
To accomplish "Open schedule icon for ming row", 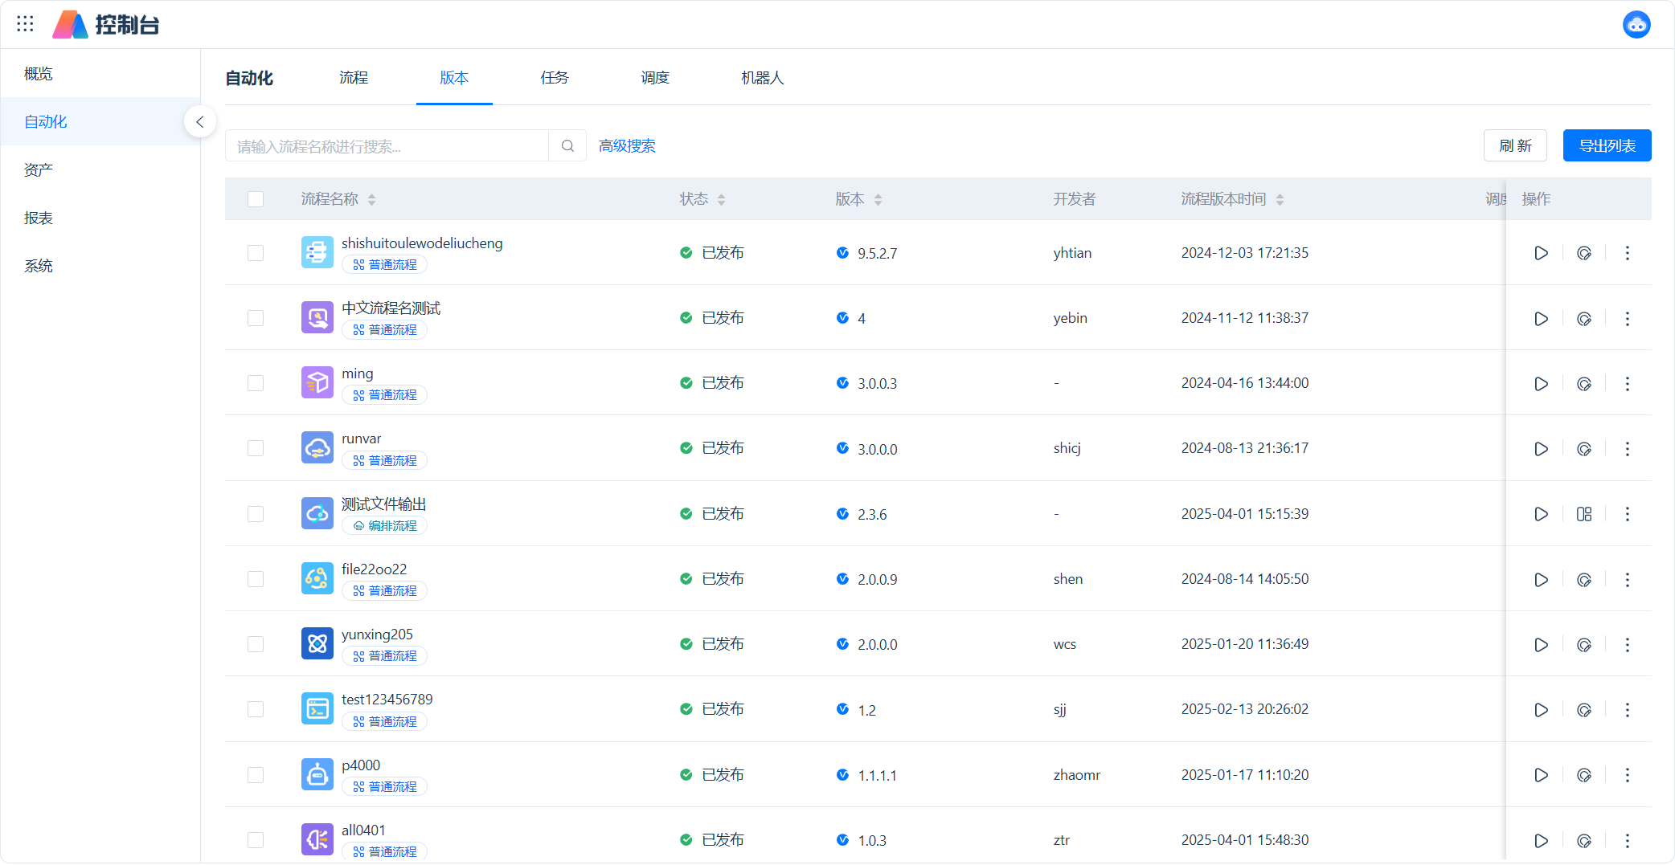I will click(1583, 384).
